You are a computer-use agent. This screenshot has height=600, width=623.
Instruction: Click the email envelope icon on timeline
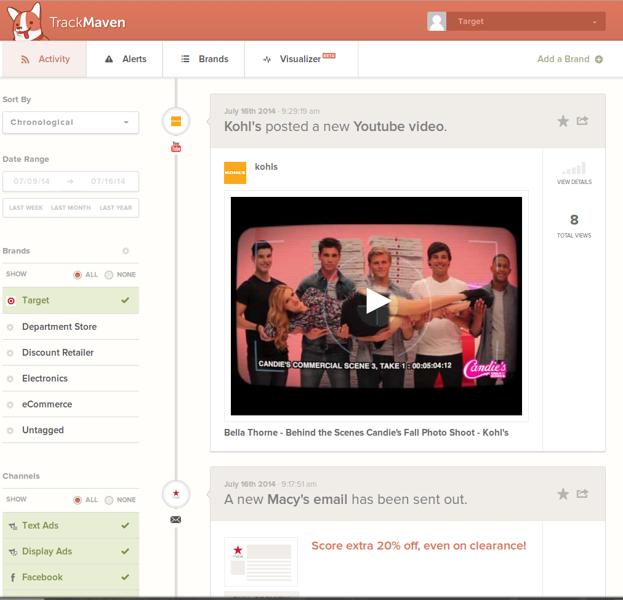coord(175,519)
